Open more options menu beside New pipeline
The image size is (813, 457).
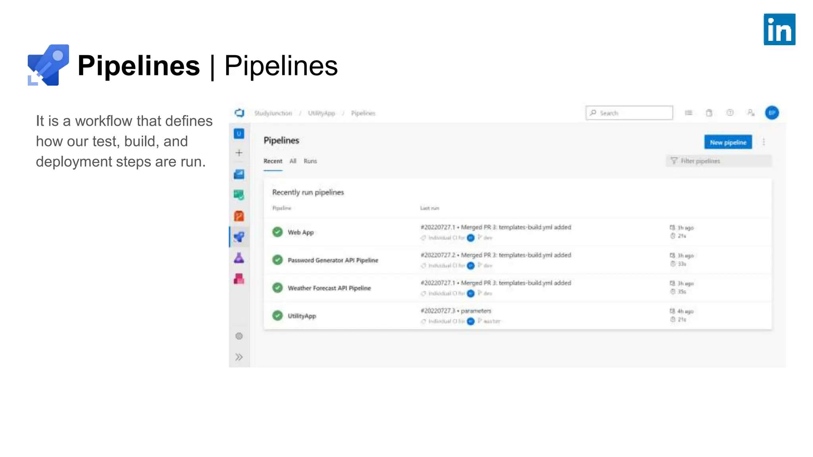pos(764,142)
